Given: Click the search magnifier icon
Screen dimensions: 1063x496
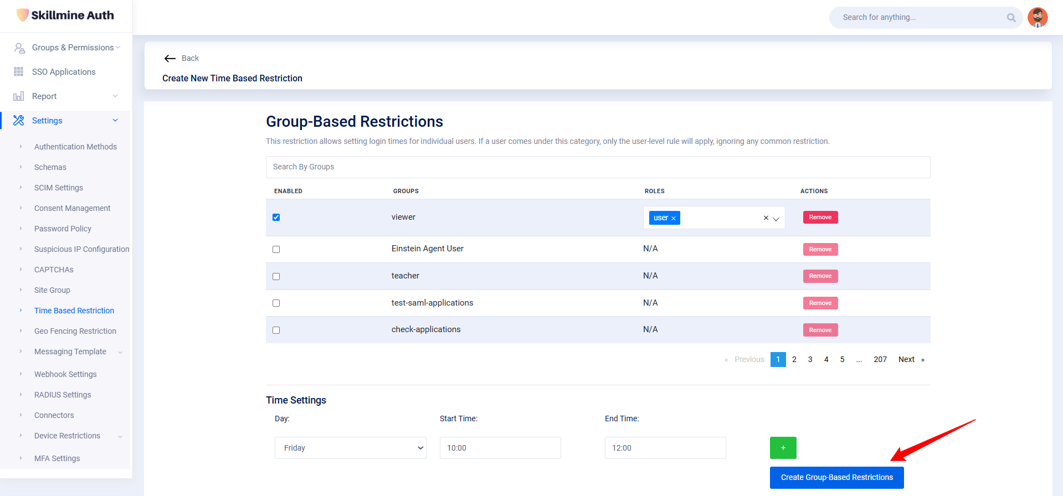Looking at the screenshot, I should tap(1011, 18).
